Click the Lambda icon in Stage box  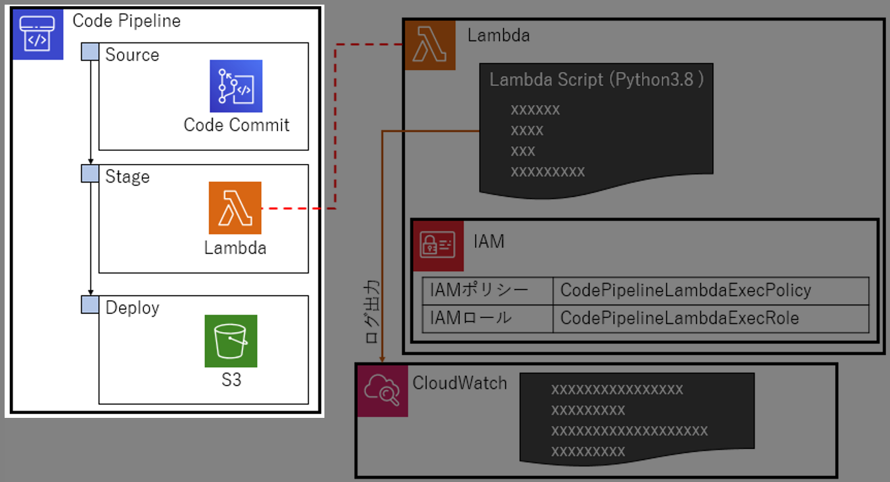pos(235,208)
